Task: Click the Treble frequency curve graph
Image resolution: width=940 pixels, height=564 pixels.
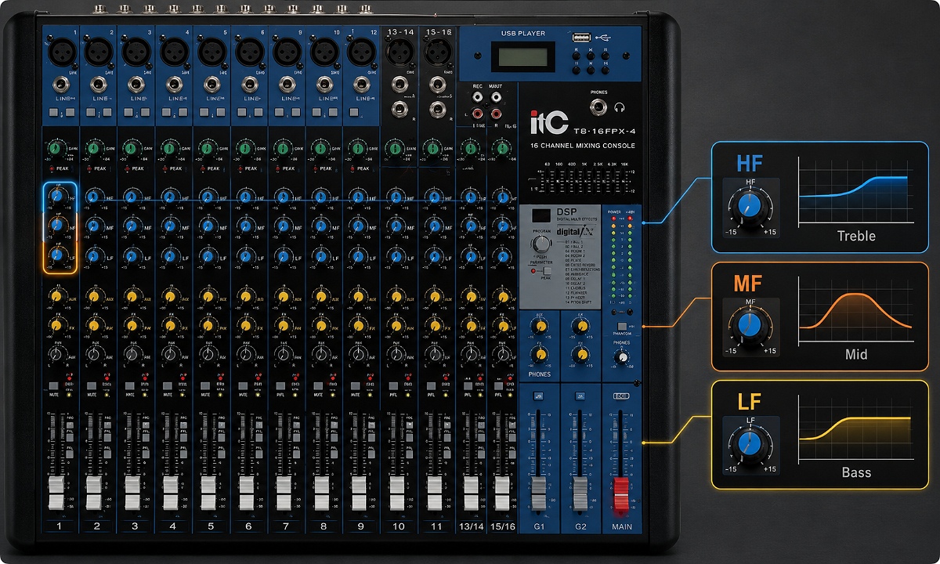Action: pyautogui.click(x=855, y=192)
